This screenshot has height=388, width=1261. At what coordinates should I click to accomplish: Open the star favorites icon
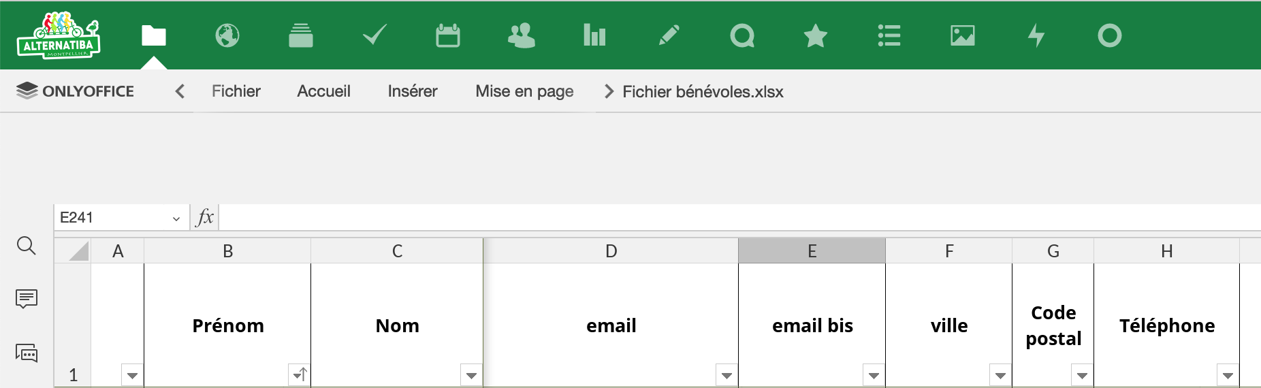(815, 35)
